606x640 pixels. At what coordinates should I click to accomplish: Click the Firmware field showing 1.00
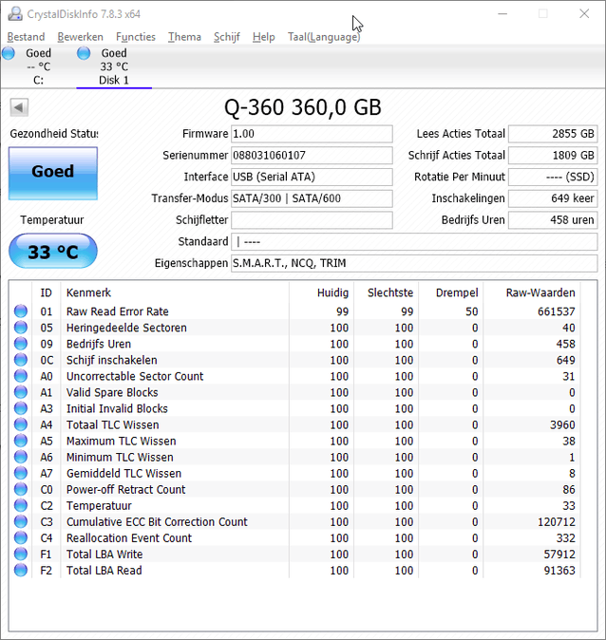pos(312,134)
